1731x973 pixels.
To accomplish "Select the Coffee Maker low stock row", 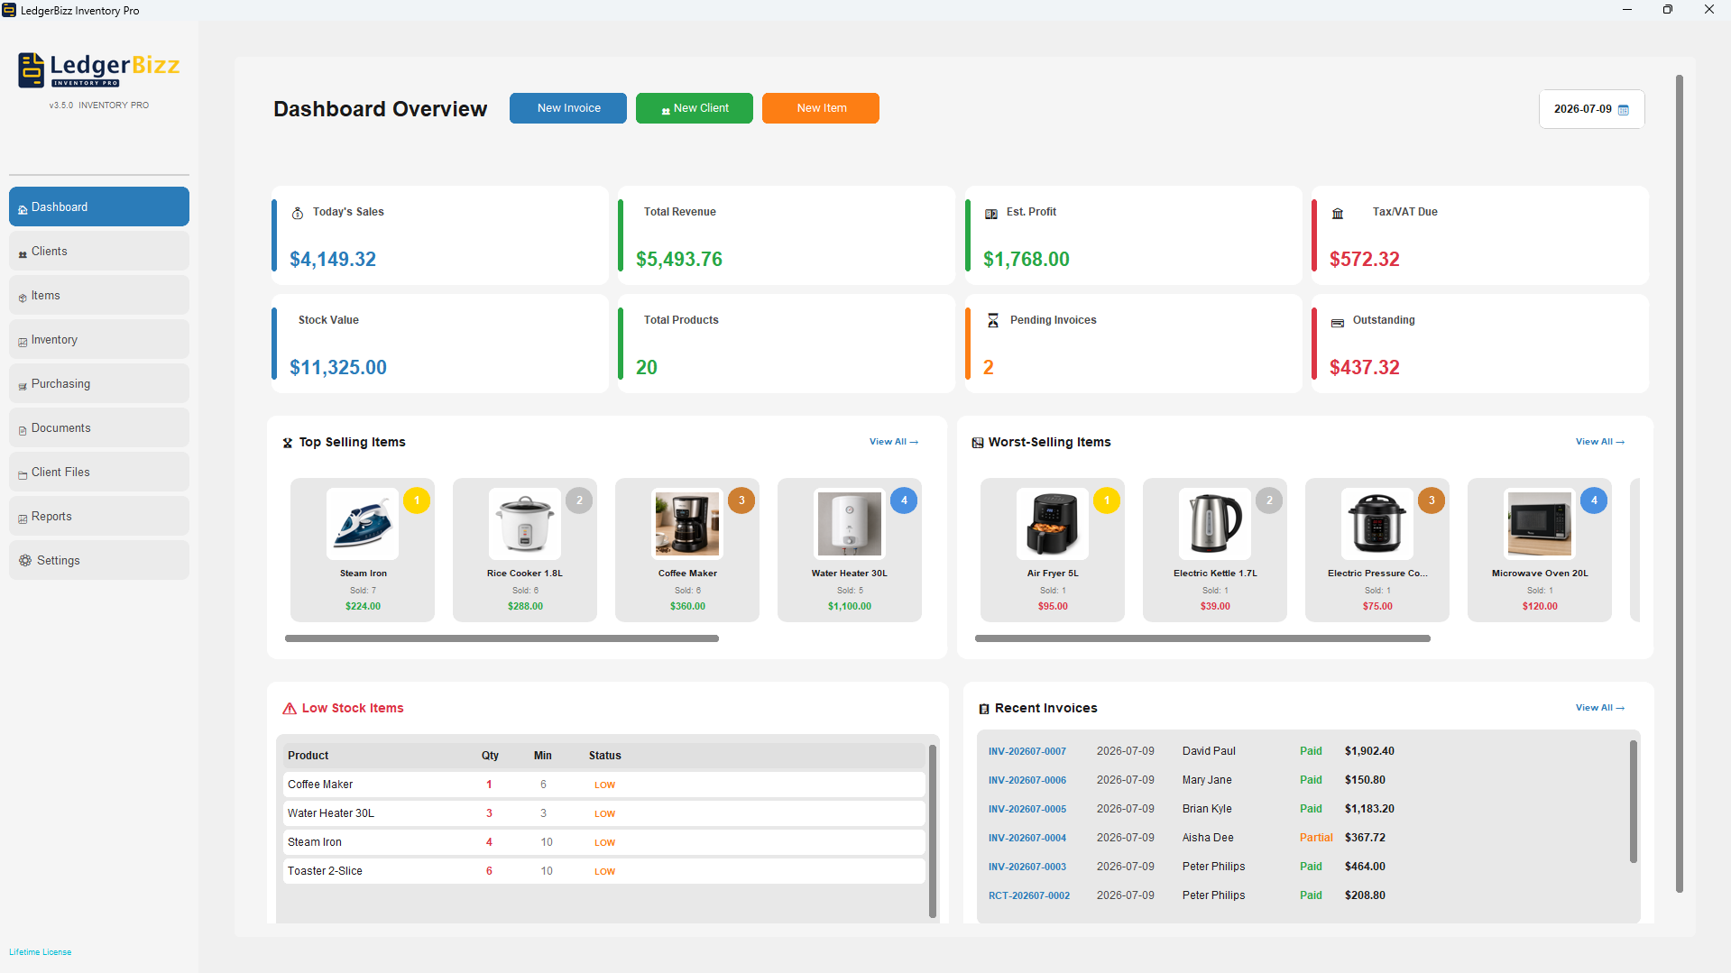I will 603,785.
